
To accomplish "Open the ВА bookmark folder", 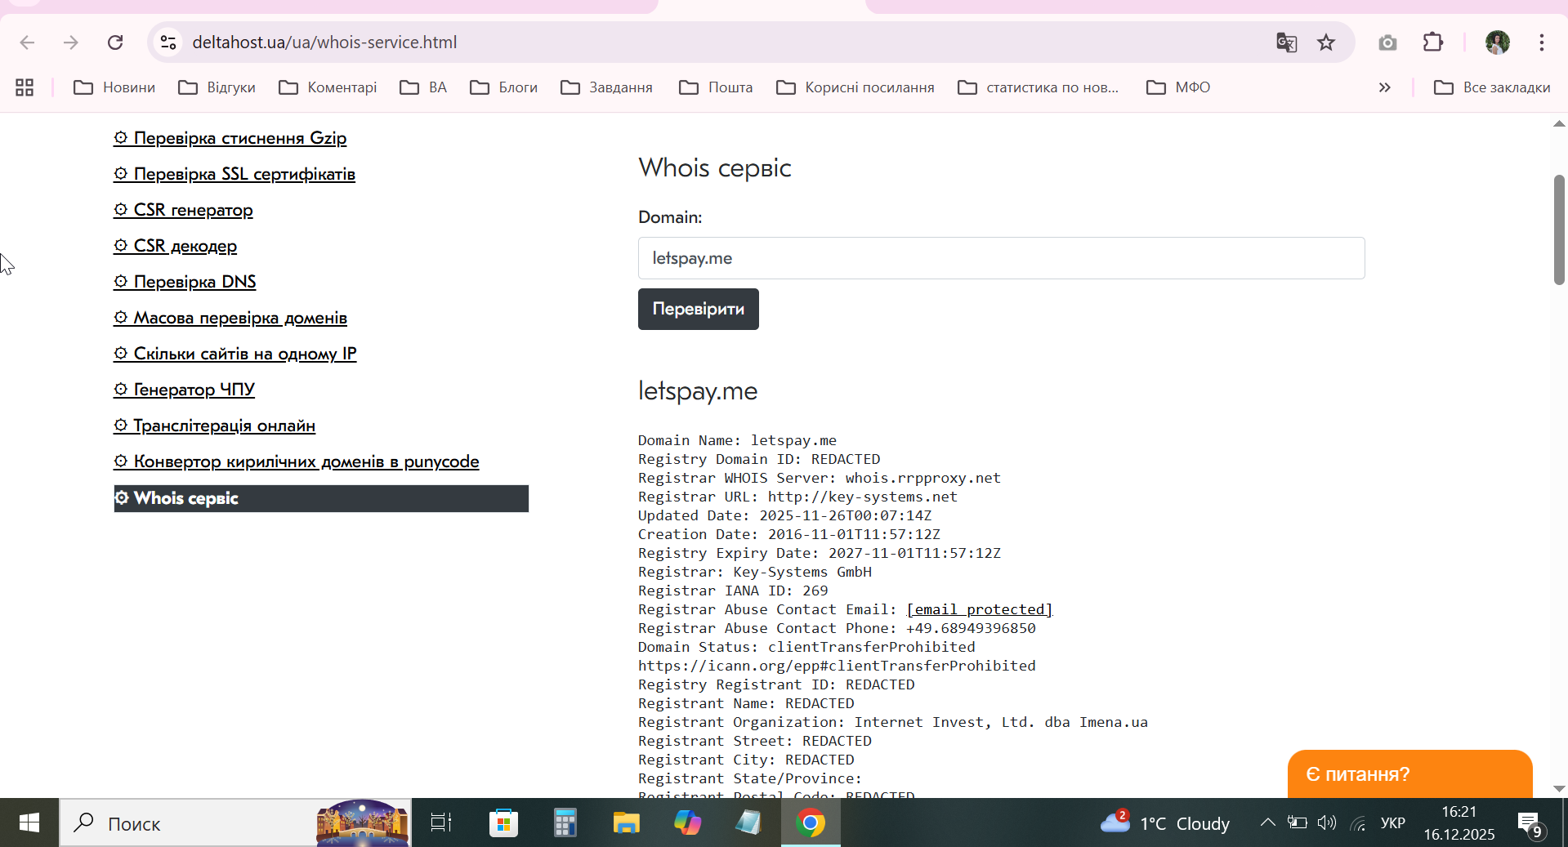I will point(423,87).
